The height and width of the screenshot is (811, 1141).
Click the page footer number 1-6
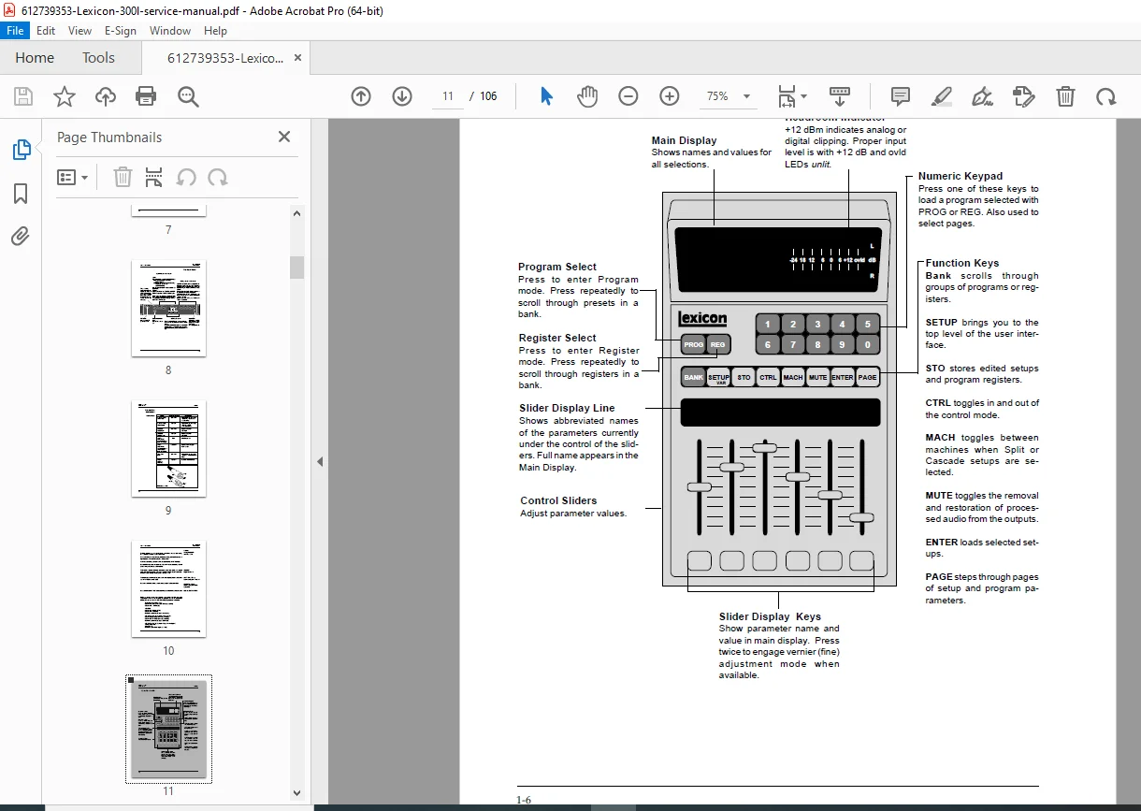pyautogui.click(x=524, y=800)
